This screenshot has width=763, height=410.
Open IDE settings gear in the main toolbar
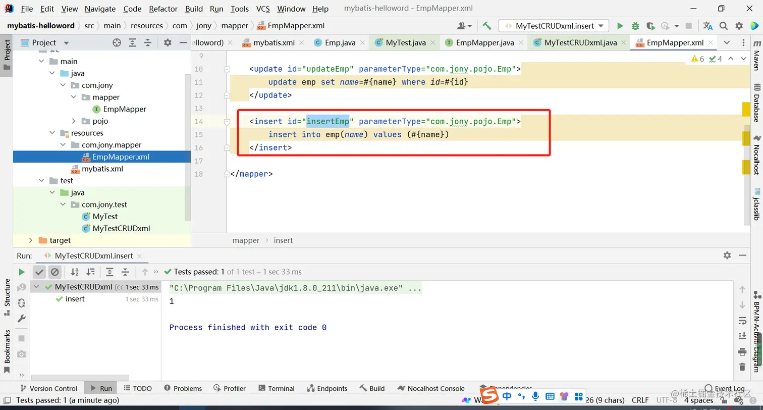click(x=739, y=26)
